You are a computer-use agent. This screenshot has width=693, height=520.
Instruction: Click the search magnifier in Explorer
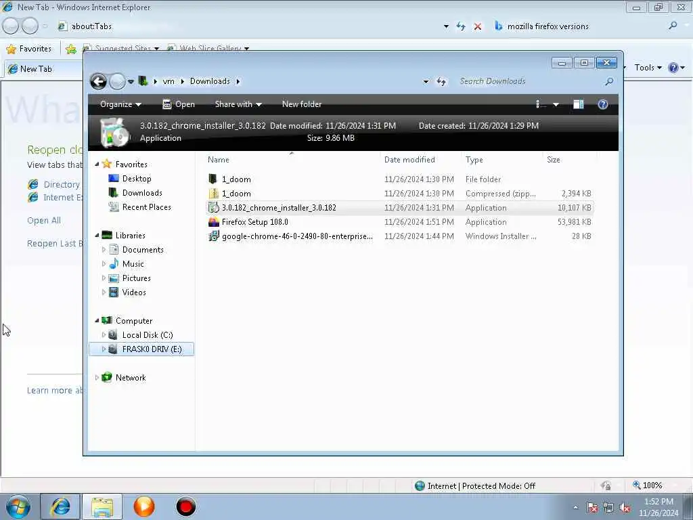[609, 81]
